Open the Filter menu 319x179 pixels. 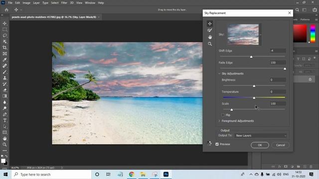64,3
